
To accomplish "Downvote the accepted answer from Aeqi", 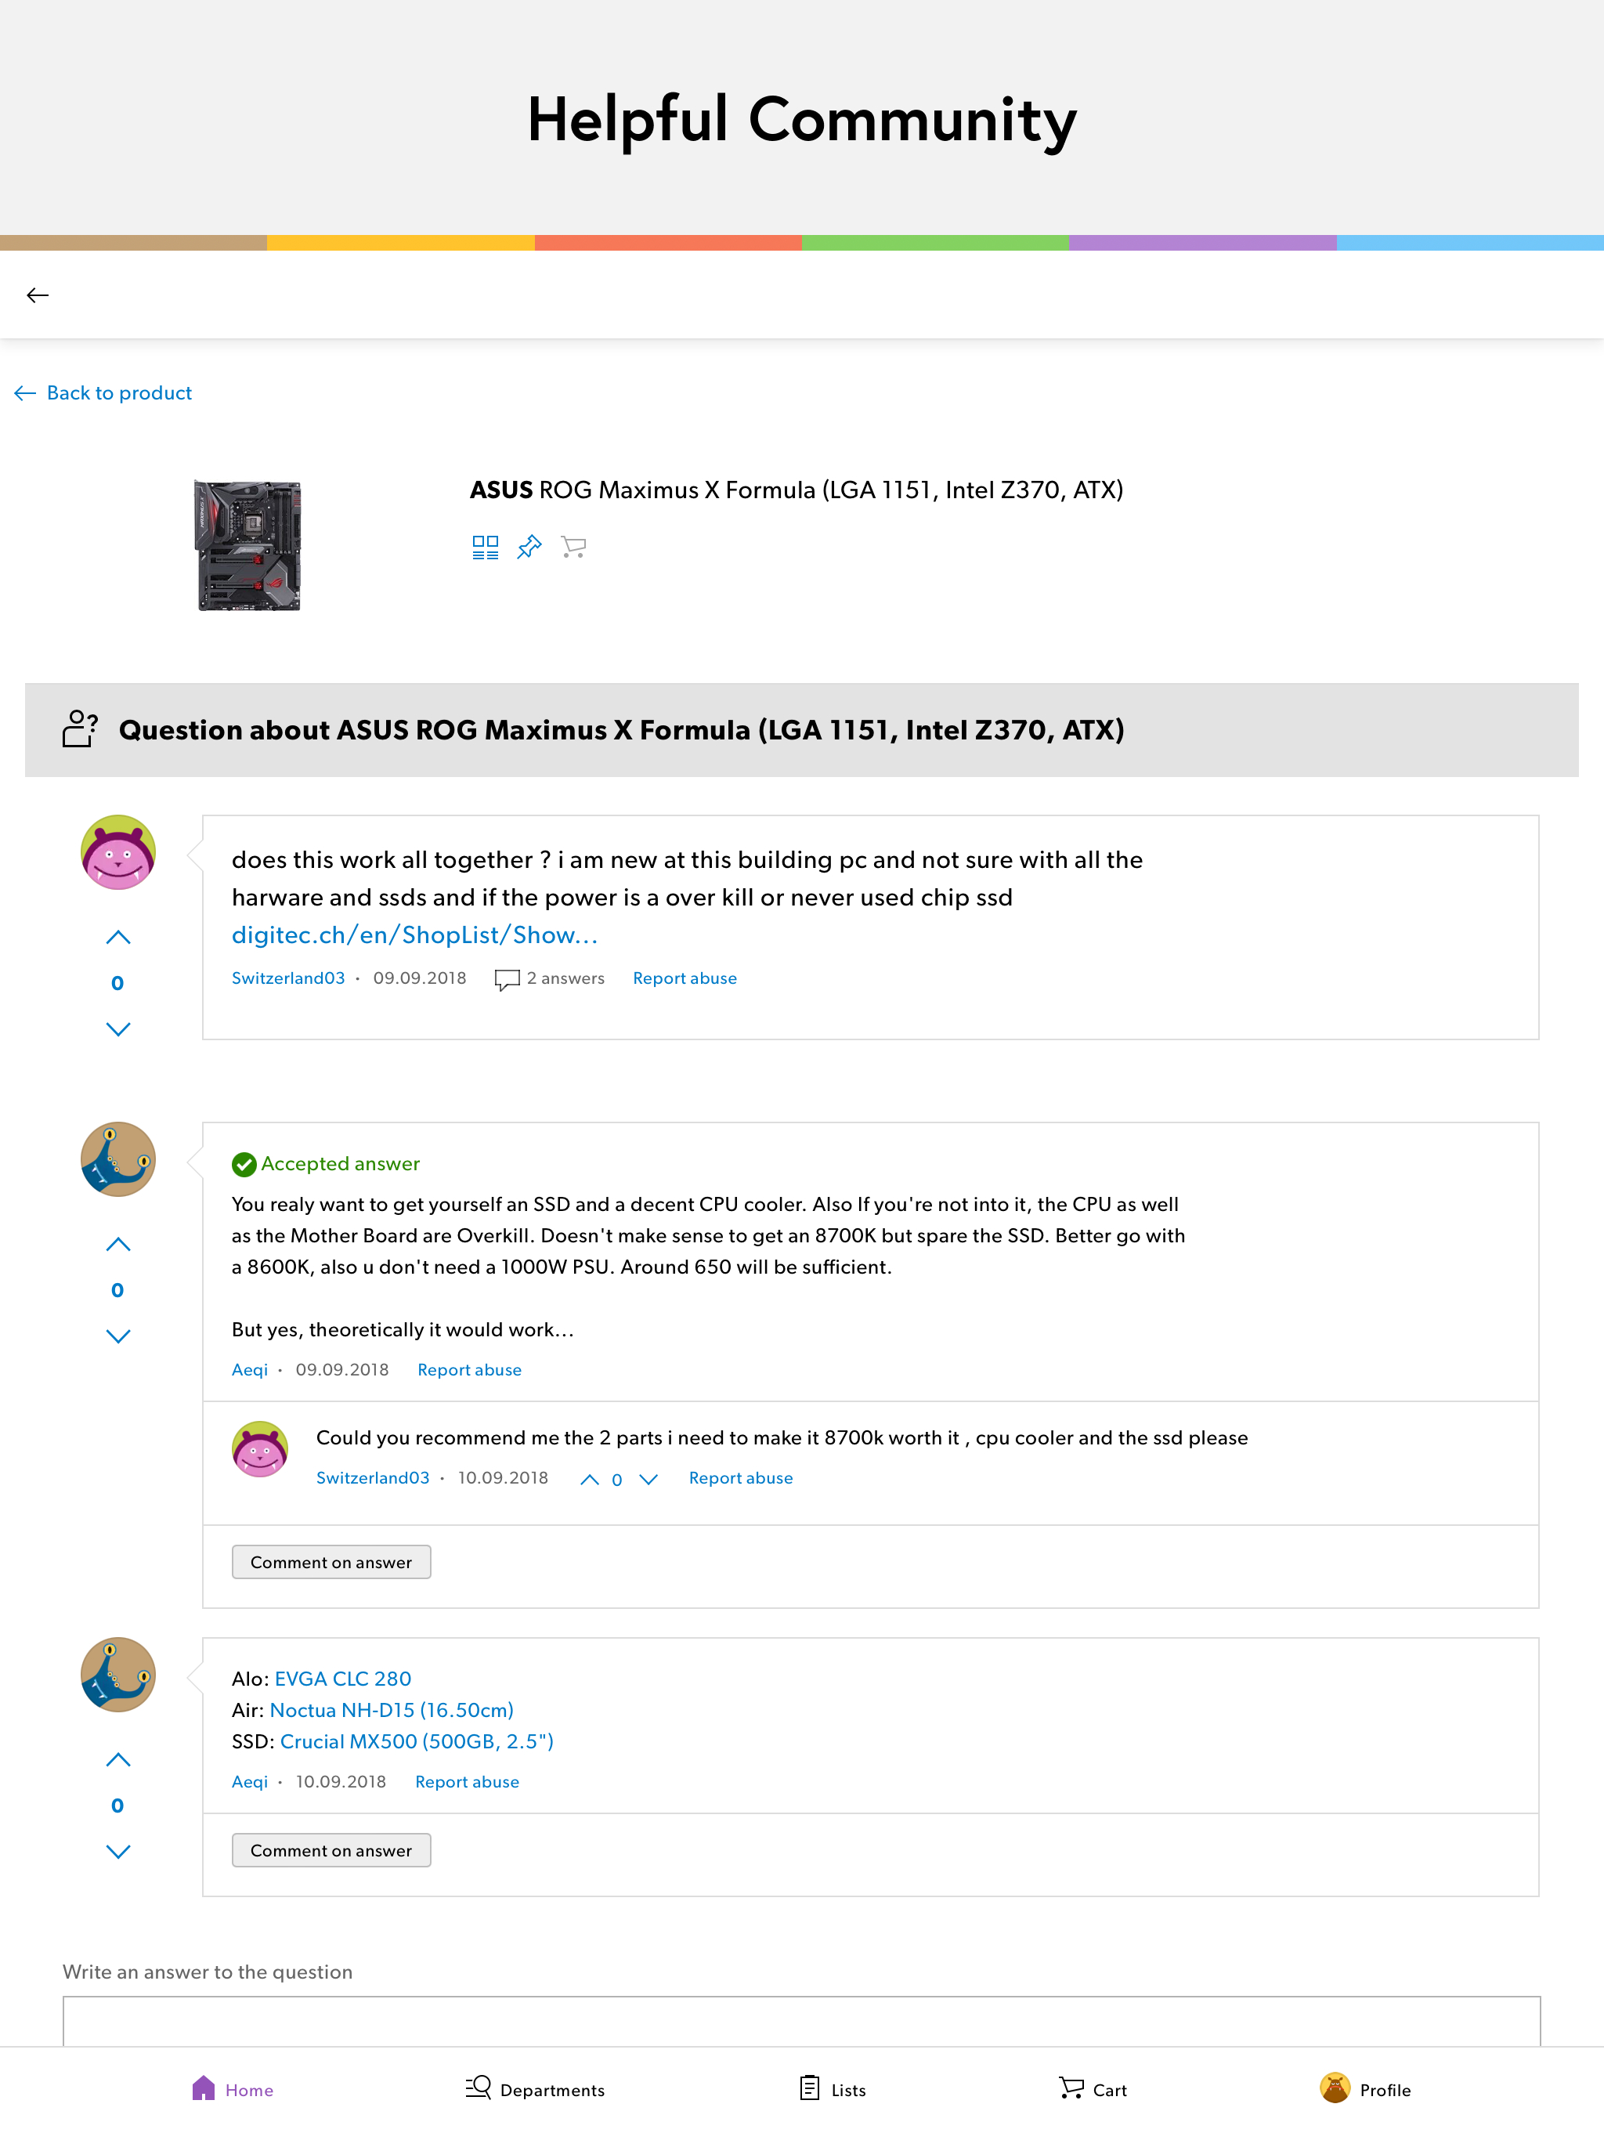I will [118, 1336].
